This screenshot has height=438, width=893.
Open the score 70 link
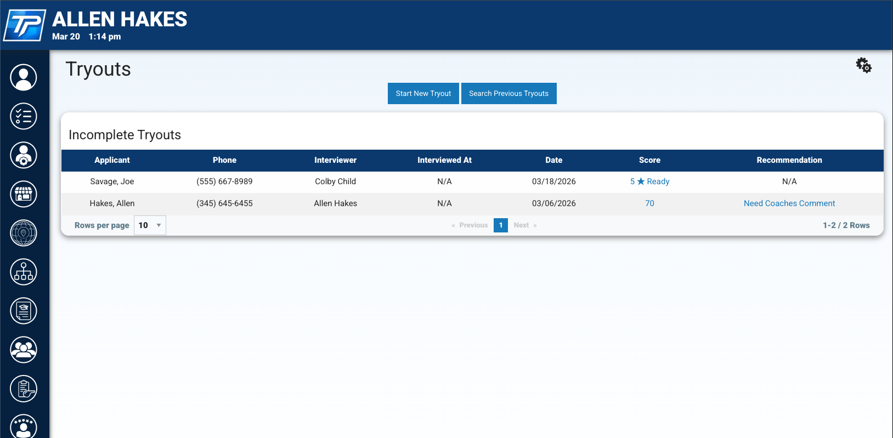click(649, 203)
